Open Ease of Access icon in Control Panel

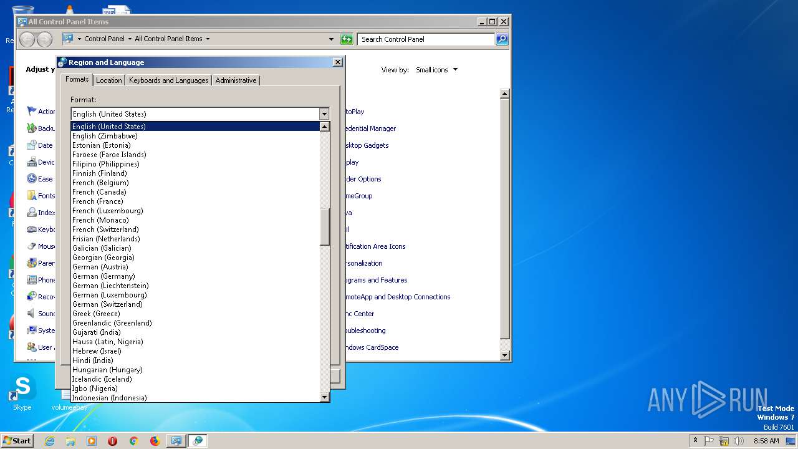(31, 179)
